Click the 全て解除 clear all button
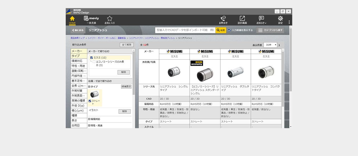Viewport: 358px width, 156px height. coord(127,45)
